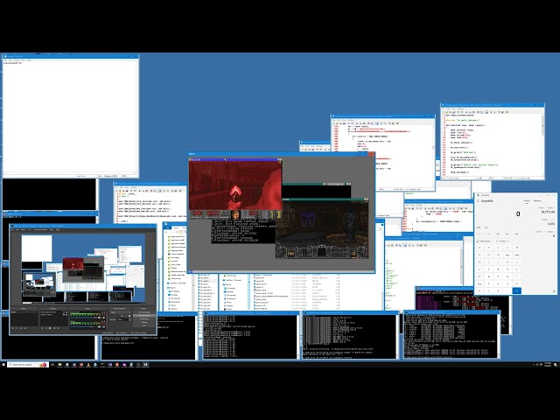Screen dimensions: 560x420
Task: Open the Scene Collection menu in OBS
Action: (x=41, y=229)
